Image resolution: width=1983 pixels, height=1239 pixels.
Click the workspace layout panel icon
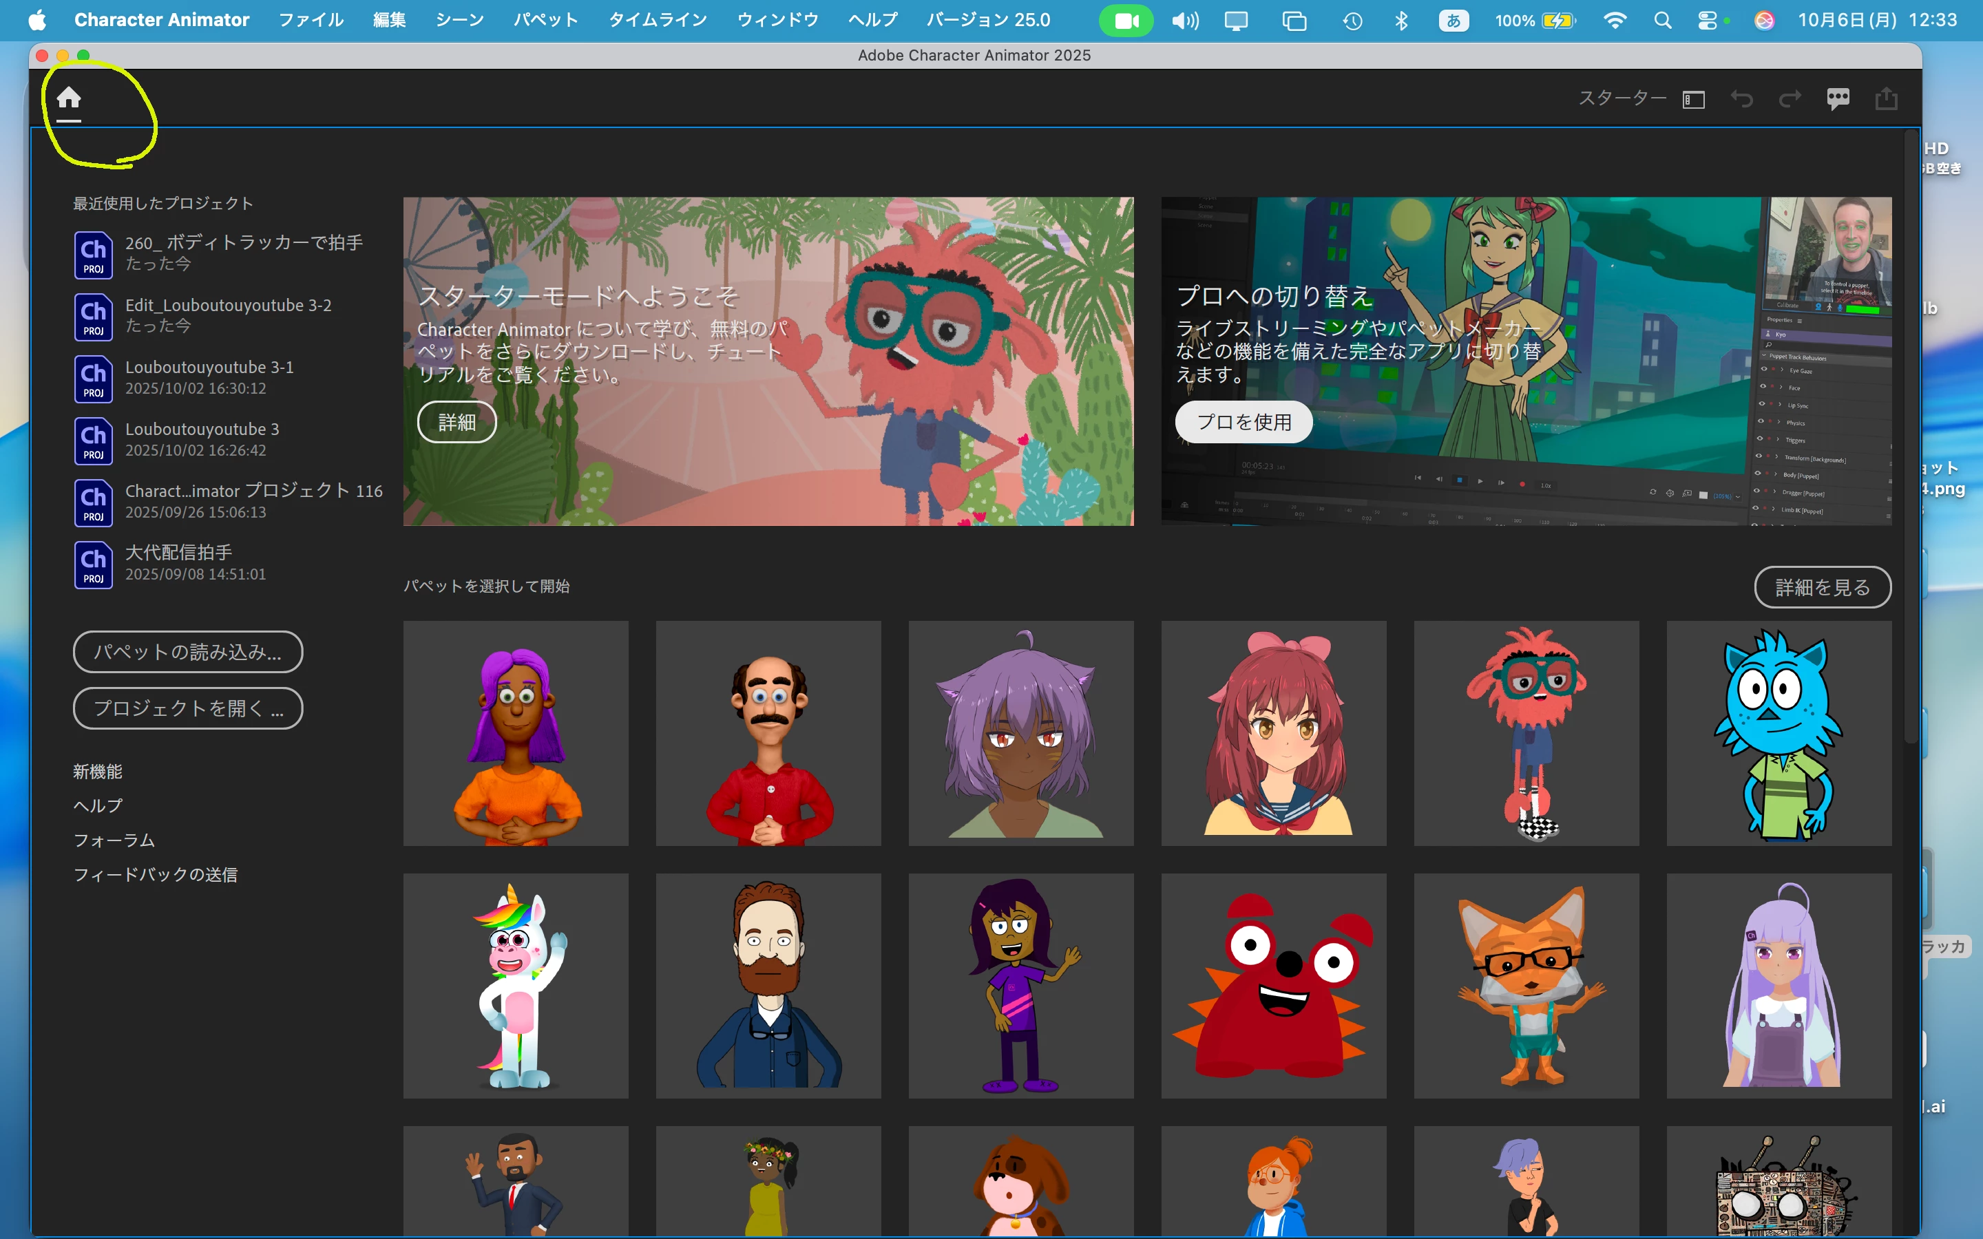click(x=1693, y=99)
